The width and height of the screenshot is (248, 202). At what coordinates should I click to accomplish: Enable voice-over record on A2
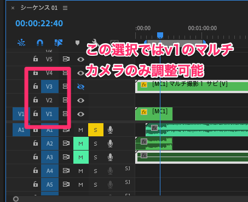[110, 143]
